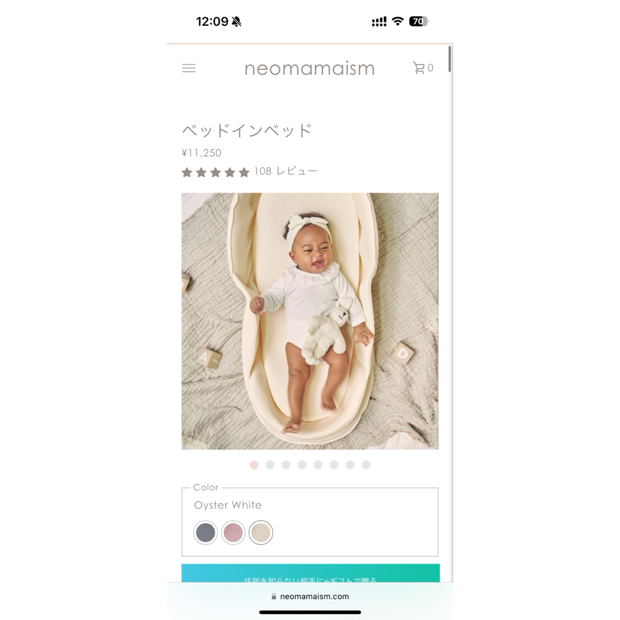
Task: Click the neomamaism.com address bar
Action: [x=310, y=596]
